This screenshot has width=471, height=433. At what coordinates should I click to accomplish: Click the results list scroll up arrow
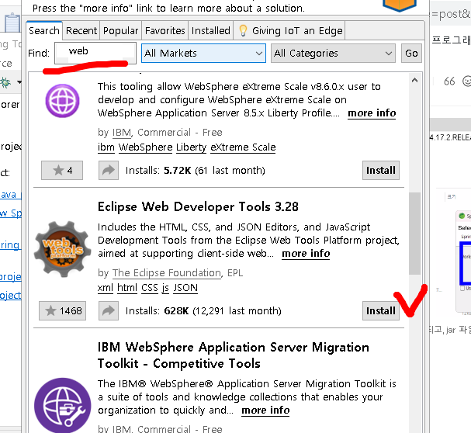coord(414,81)
